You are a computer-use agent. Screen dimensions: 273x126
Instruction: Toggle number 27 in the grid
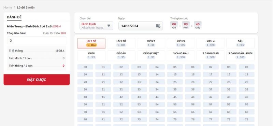[x=211, y=82]
